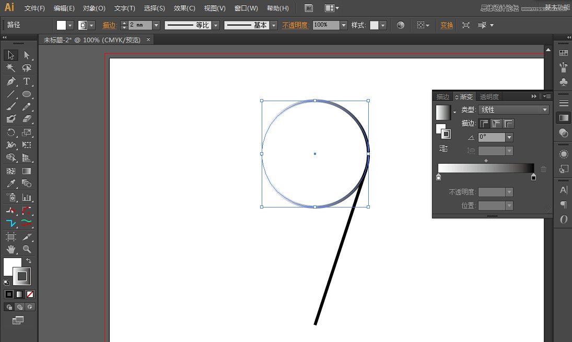The width and height of the screenshot is (572, 342).
Task: Pick the Pen tool
Action: 10,81
